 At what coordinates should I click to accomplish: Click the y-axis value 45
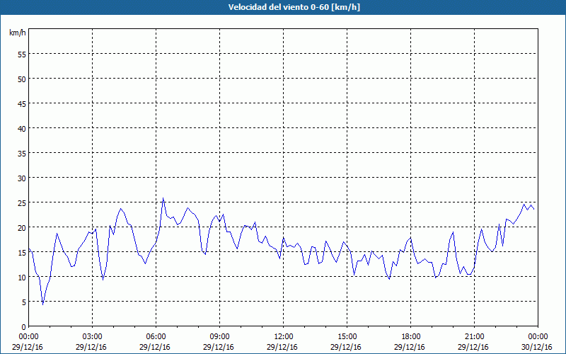pyautogui.click(x=22, y=103)
